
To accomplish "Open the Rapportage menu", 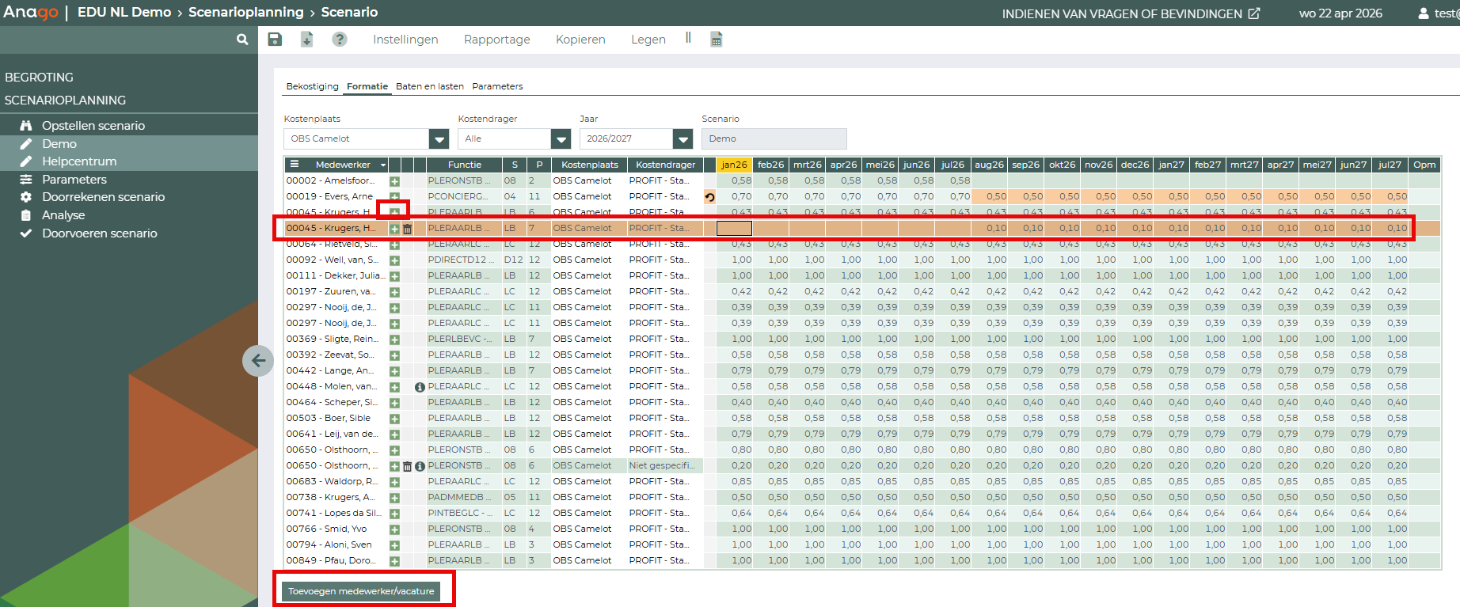I will pos(496,40).
